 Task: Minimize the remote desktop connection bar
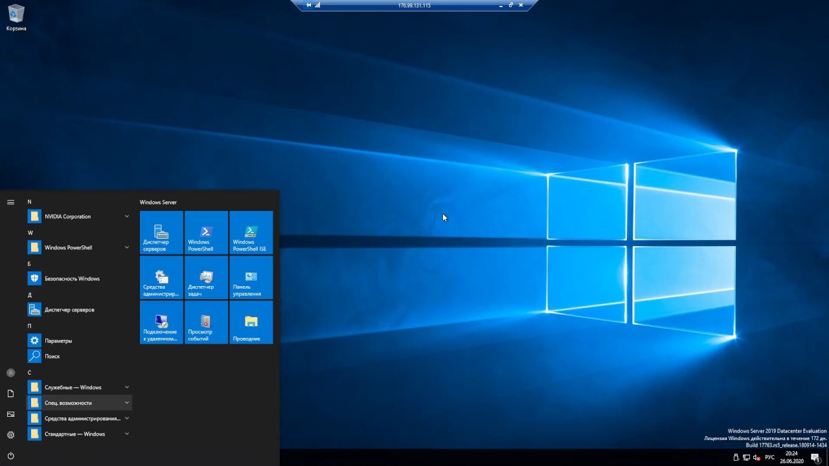coord(501,5)
